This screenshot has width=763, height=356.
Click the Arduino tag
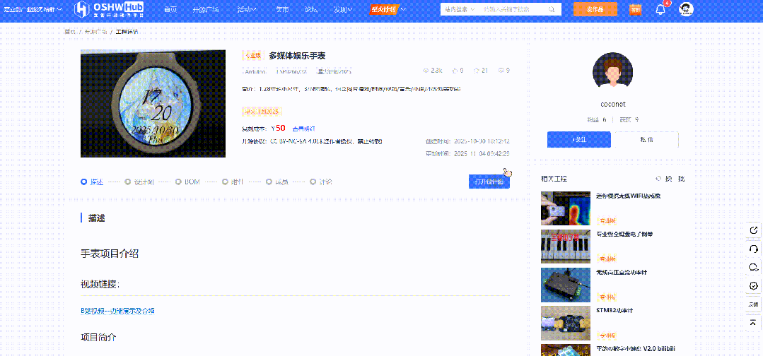255,71
